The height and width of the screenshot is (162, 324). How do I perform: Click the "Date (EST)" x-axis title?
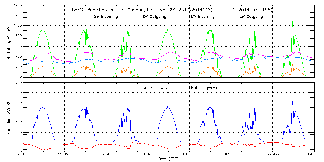(x=168, y=159)
